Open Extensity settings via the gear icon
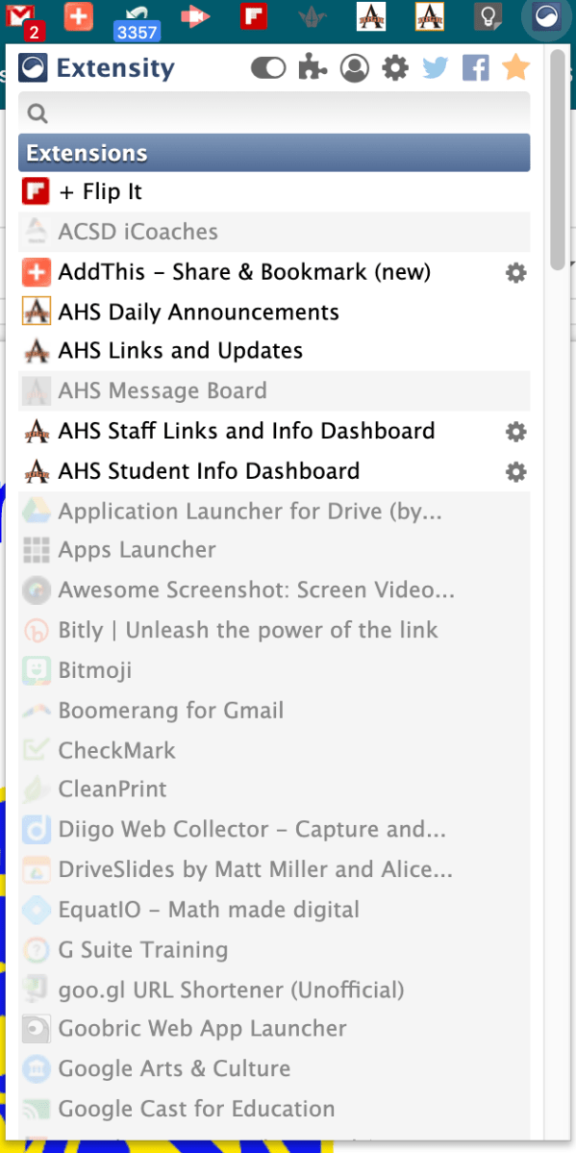Screen dimensions: 576x1153 [x=394, y=67]
